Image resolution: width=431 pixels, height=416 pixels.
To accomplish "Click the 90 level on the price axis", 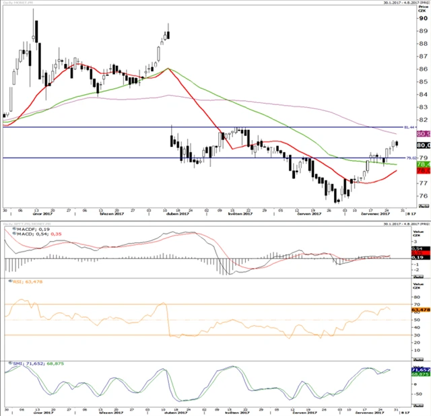I will pyautogui.click(x=422, y=19).
